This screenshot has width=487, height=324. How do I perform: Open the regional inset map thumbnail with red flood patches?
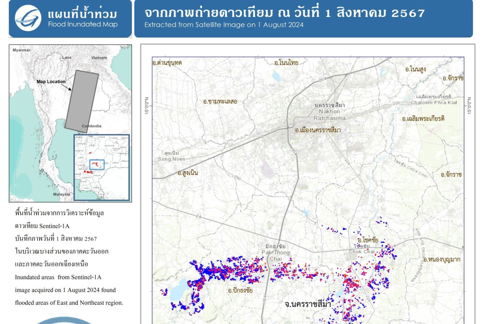(x=102, y=167)
